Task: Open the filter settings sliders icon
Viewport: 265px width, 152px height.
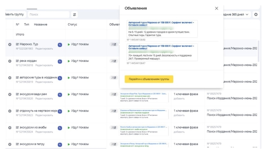Action: pos(74,15)
